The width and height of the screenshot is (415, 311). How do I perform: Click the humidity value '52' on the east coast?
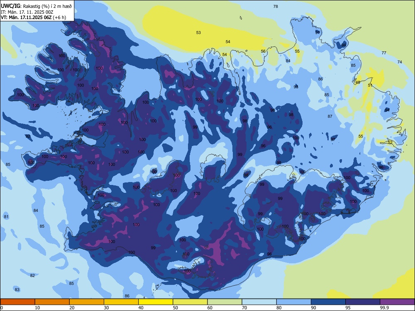[x=390, y=143]
